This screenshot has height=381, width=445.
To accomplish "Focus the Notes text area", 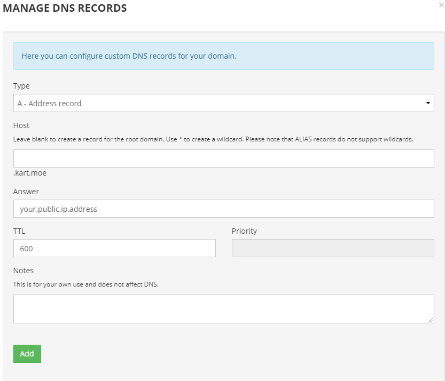I will (x=224, y=309).
